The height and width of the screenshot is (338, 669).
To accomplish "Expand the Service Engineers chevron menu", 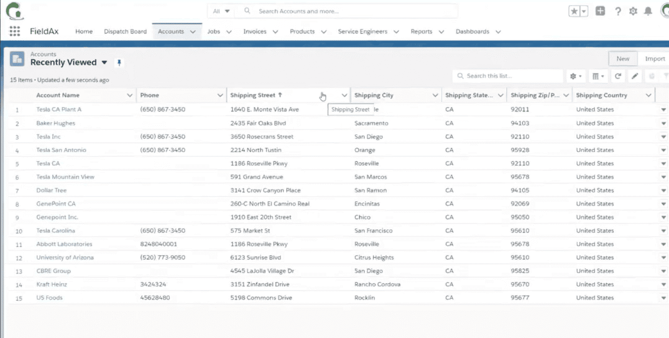I will (x=396, y=32).
